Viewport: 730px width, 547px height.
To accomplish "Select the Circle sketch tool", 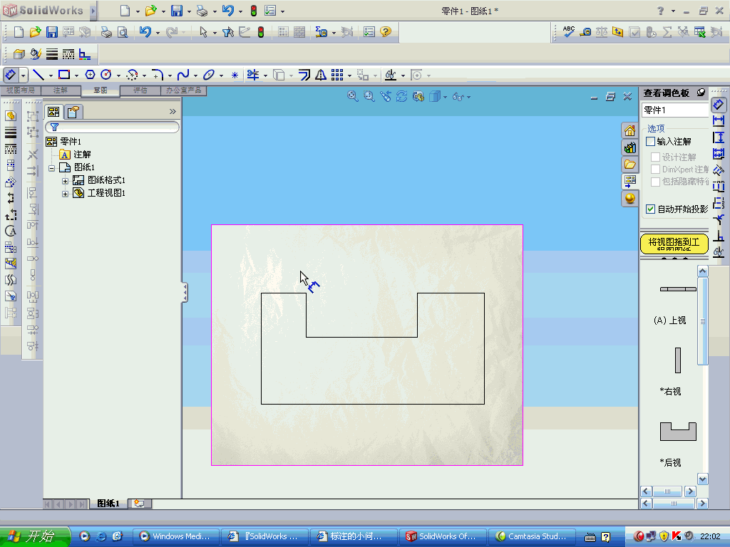I will (x=106, y=75).
